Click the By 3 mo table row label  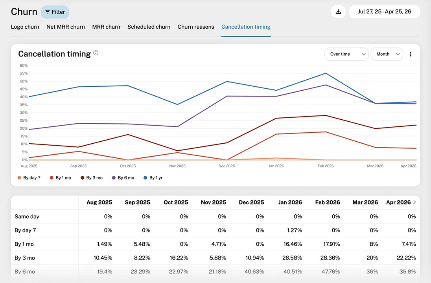(x=25, y=258)
